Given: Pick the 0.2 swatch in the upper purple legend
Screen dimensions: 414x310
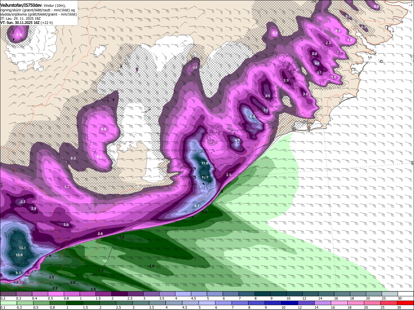Looking at the screenshot, I should (x=8, y=294).
